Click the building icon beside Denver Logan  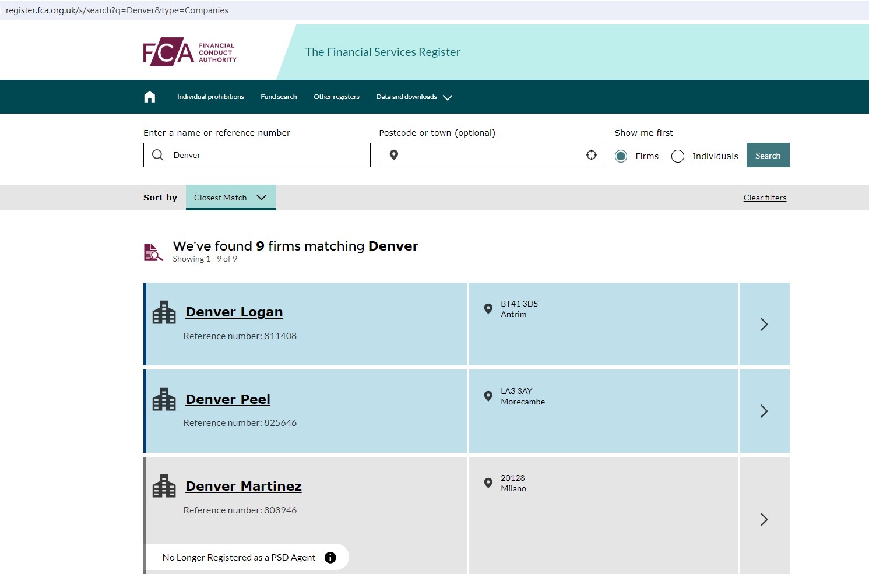(x=164, y=312)
